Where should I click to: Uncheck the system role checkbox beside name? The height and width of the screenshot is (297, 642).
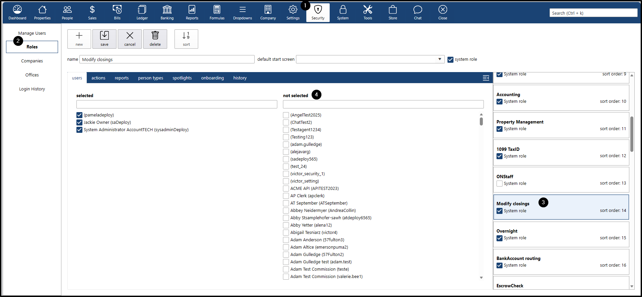(x=450, y=60)
